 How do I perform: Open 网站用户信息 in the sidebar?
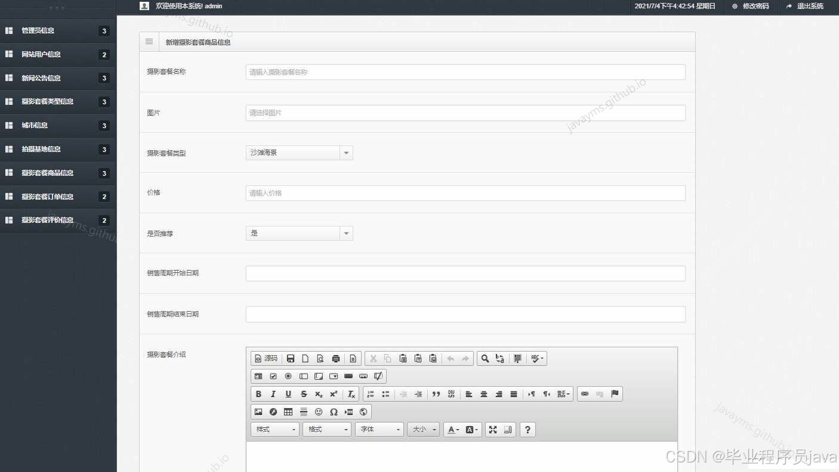click(x=58, y=54)
